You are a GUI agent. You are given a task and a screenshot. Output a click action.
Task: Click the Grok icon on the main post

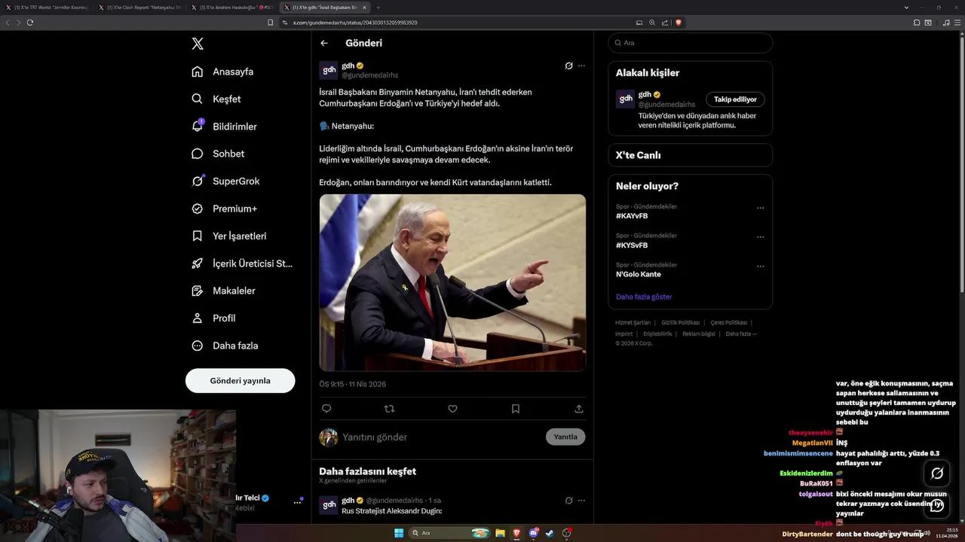click(569, 65)
